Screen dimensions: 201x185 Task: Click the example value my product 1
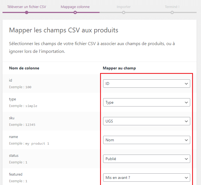pyautogui.click(x=37, y=144)
